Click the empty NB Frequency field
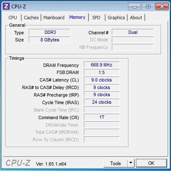Viewport: 171px width, 171px height. 133,47
